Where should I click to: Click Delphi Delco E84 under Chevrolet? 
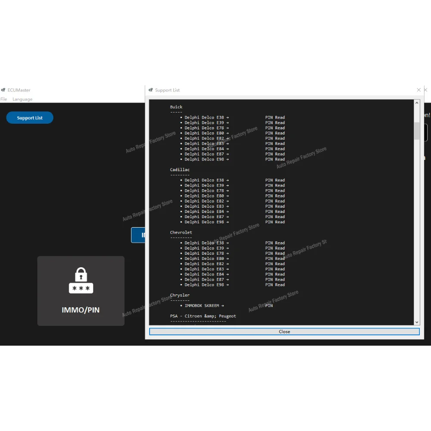tap(204, 274)
